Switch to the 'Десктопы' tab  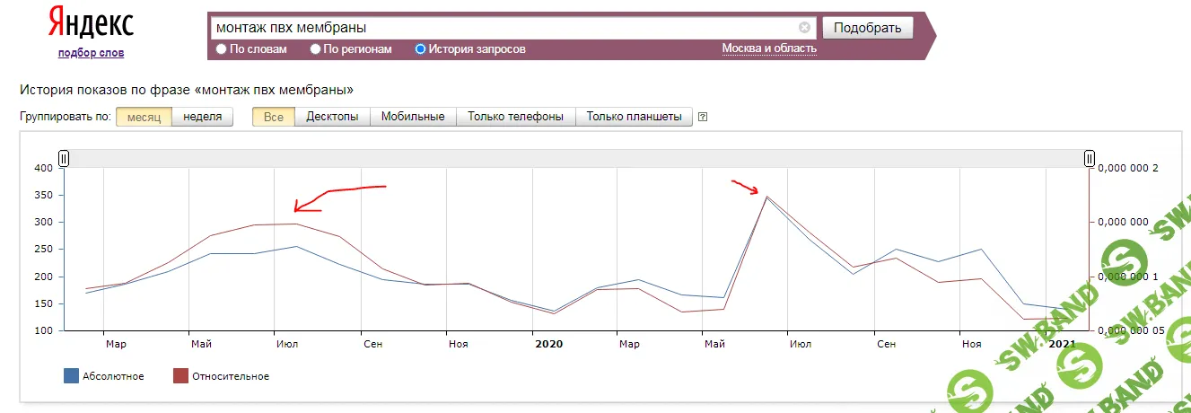[x=332, y=117]
